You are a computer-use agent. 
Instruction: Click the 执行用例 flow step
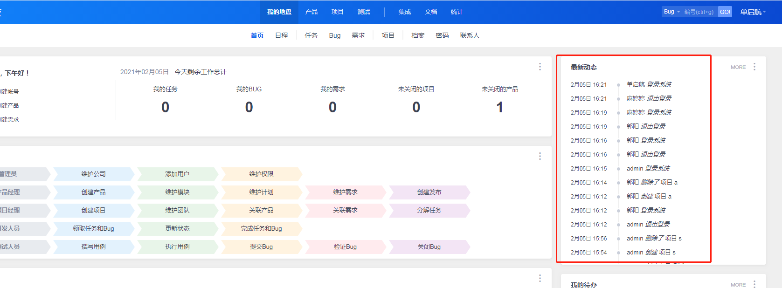pyautogui.click(x=178, y=247)
